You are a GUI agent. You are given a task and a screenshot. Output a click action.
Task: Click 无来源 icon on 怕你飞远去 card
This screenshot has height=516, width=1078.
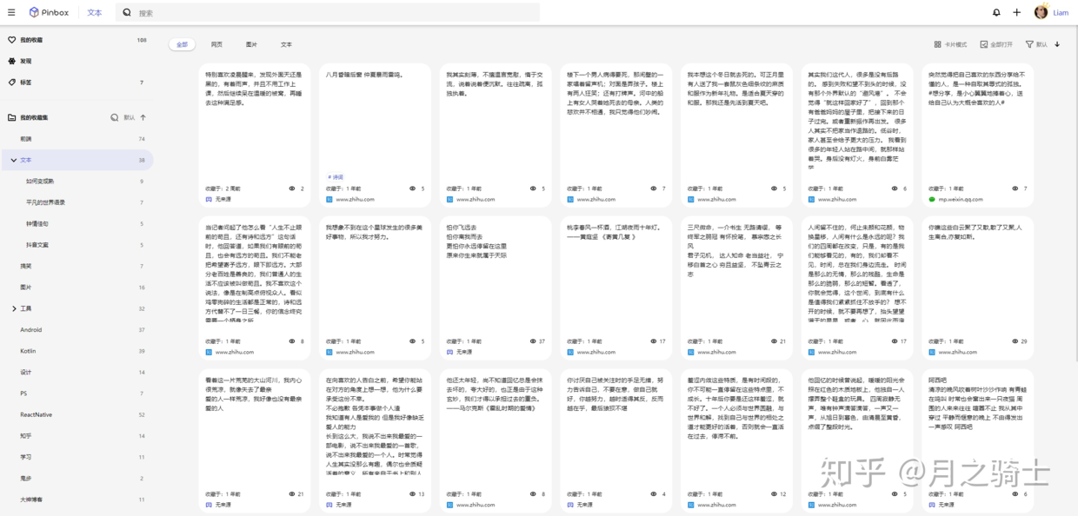click(449, 352)
